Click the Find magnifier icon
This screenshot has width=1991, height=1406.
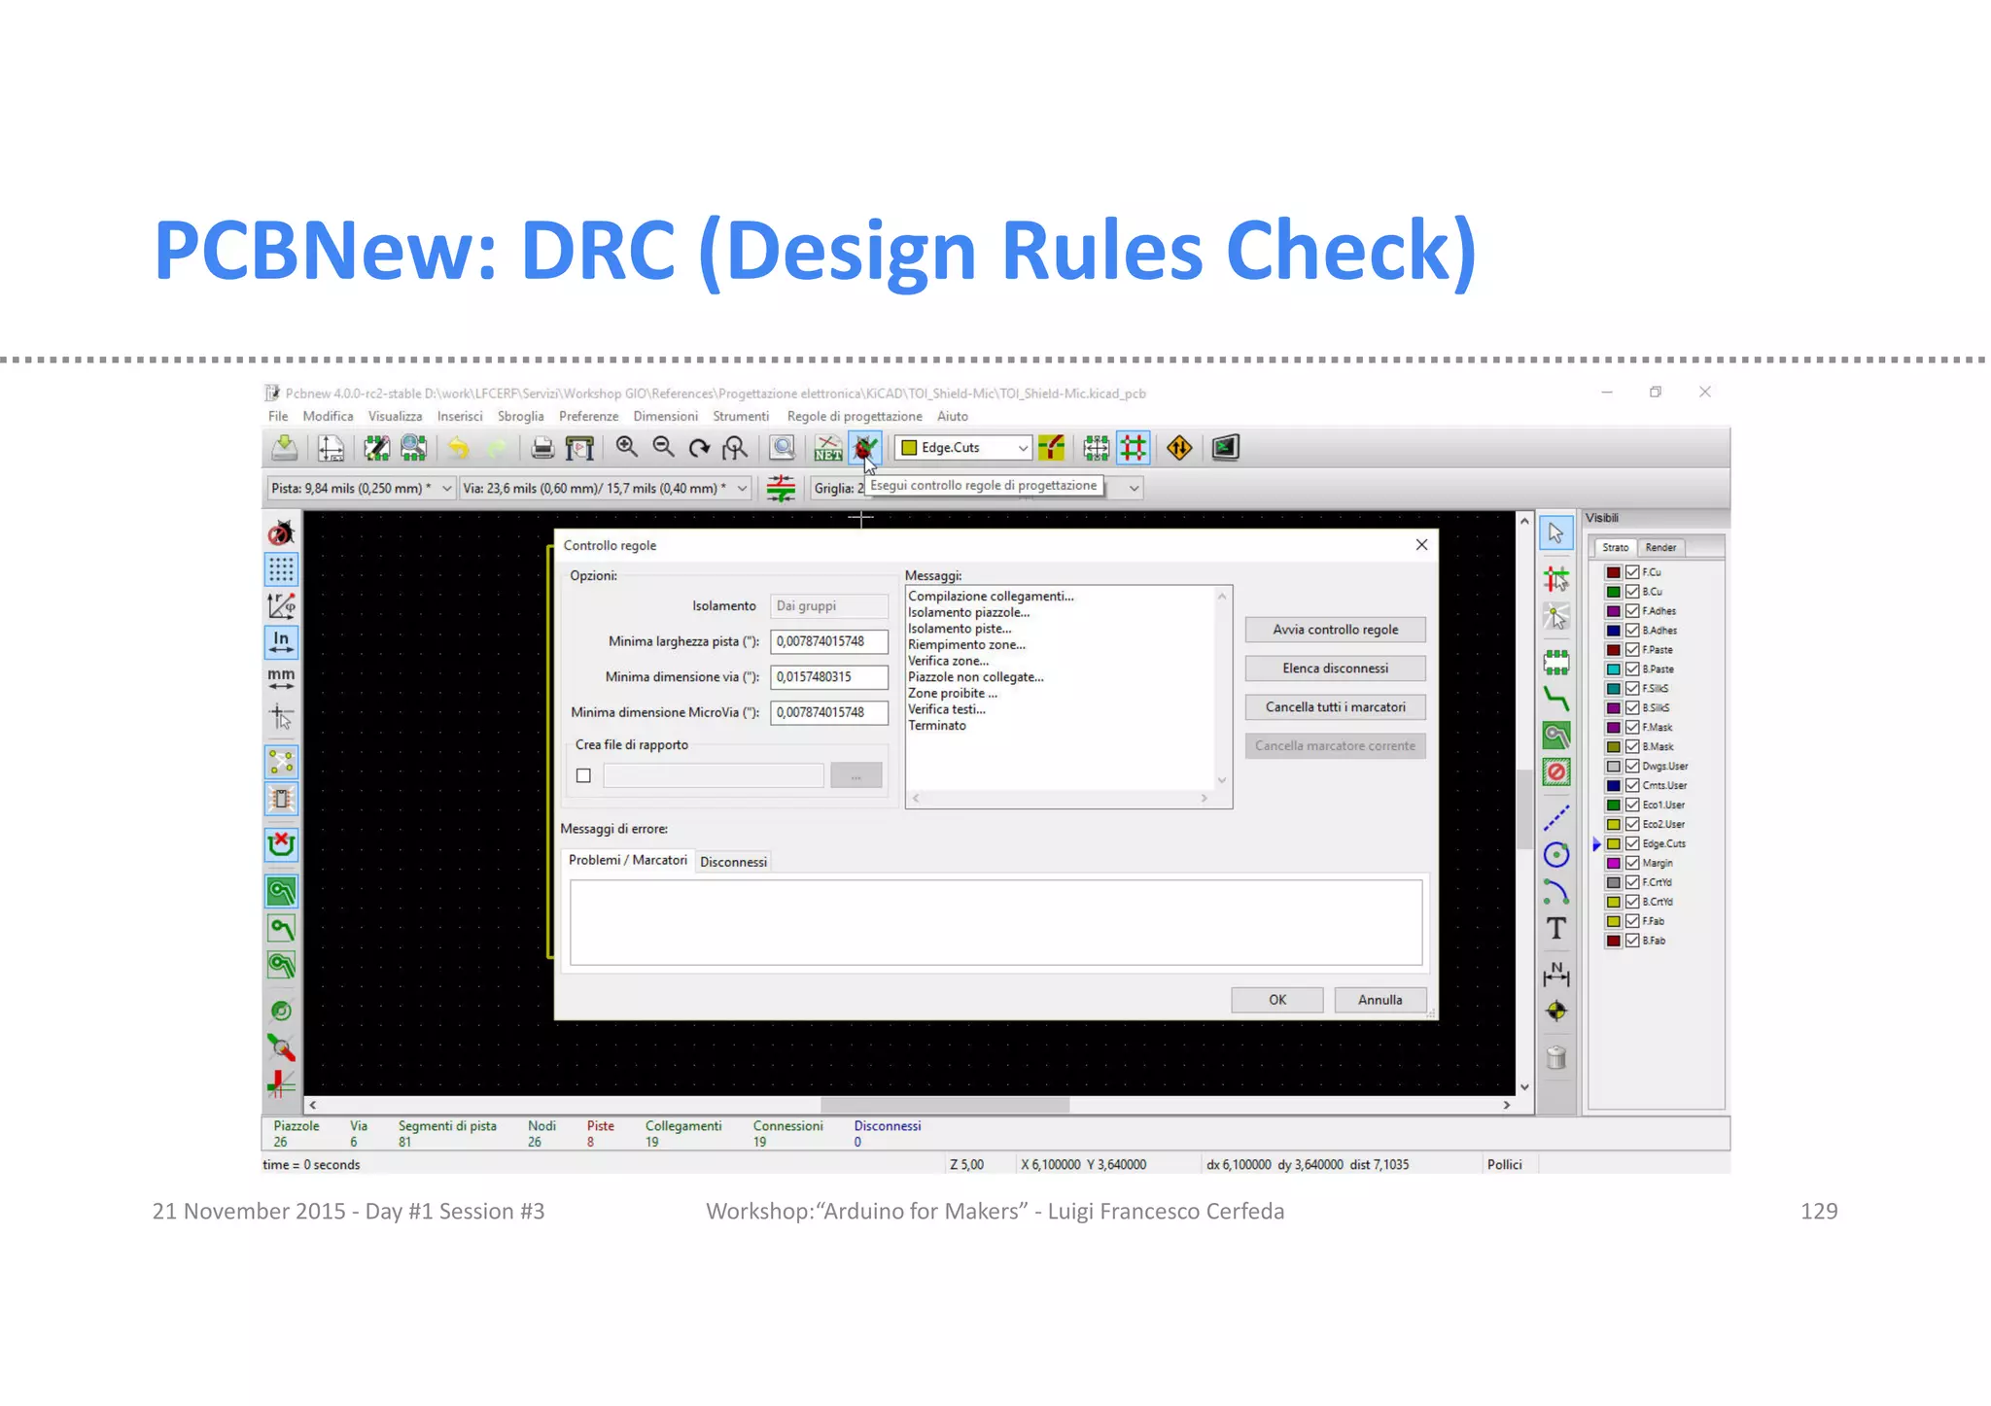coord(783,448)
